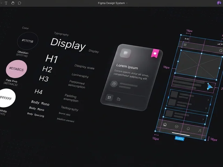
Task: Select the Padding exemption label
Action: pos(71,98)
